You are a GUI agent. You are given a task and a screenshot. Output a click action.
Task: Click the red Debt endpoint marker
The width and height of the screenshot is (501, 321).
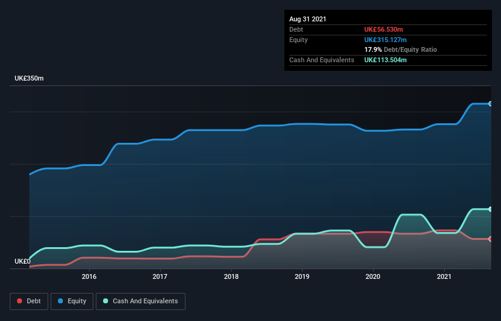[x=491, y=239]
